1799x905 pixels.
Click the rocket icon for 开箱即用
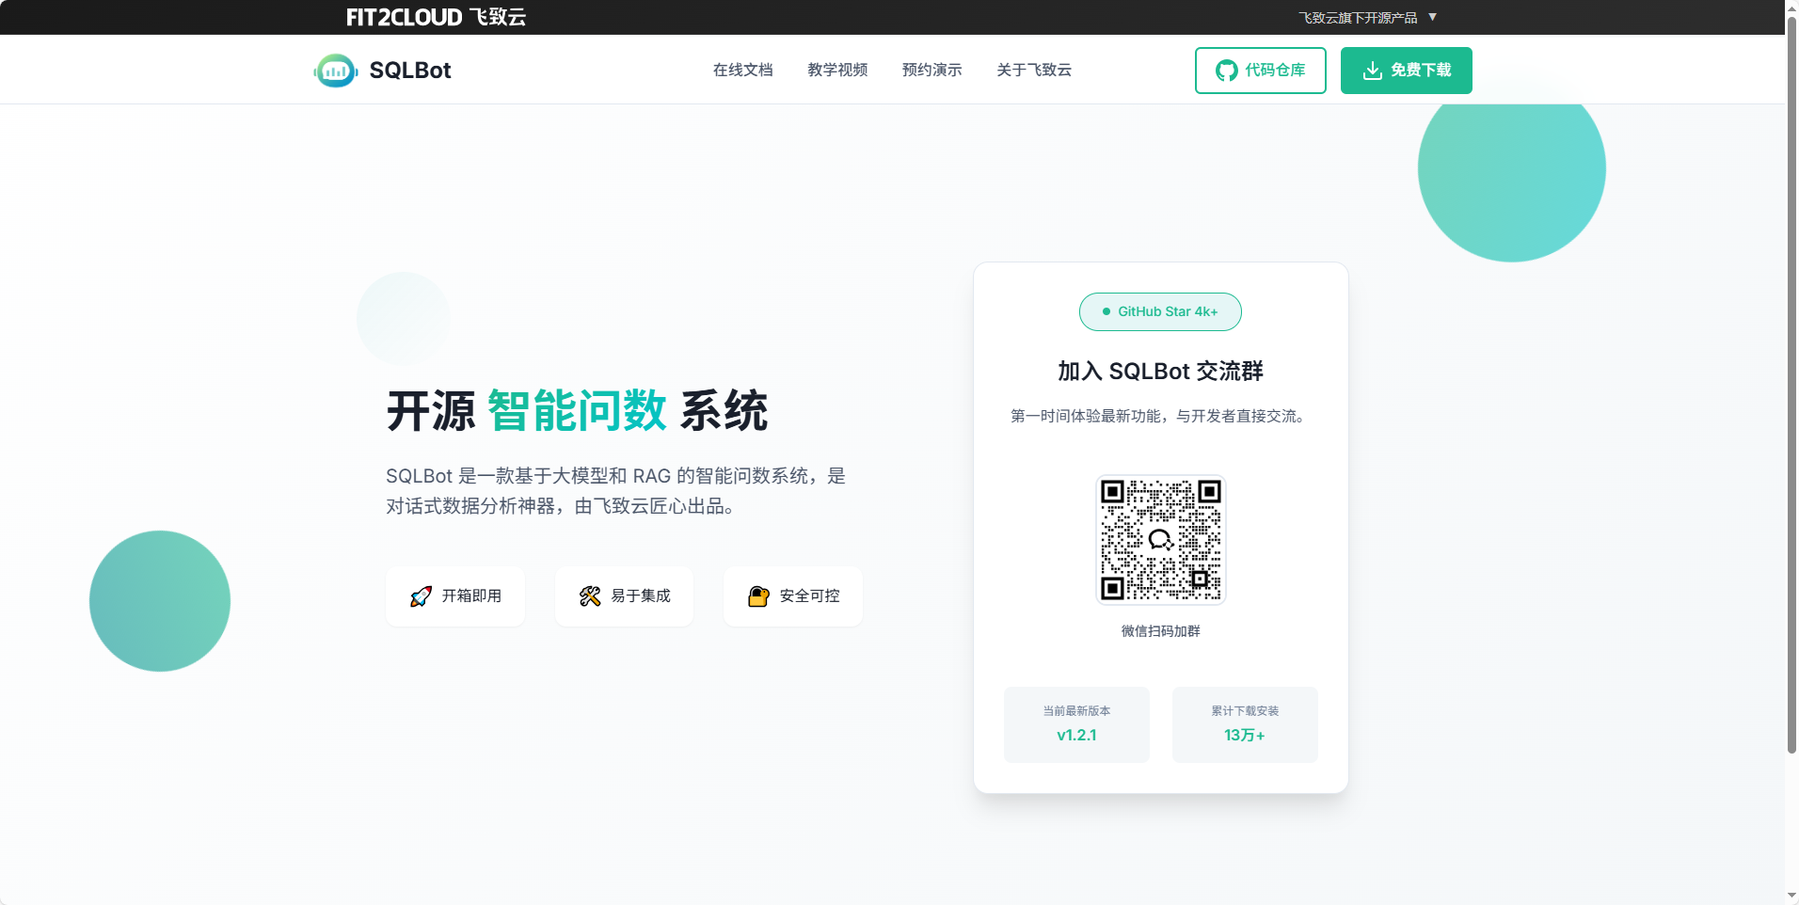[421, 596]
